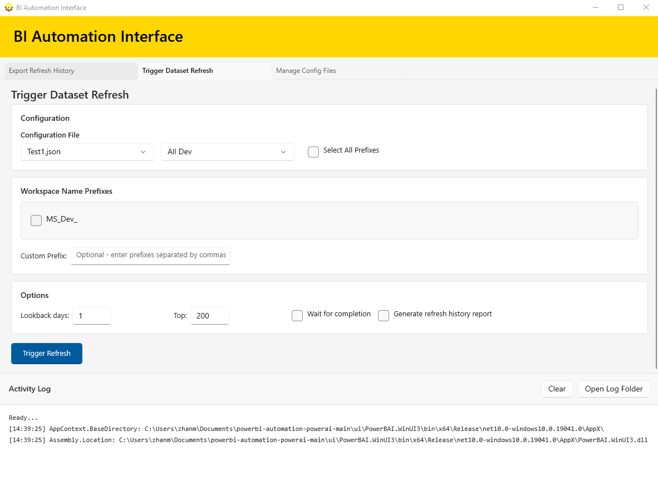Viewport: 658px width, 495px height.
Task: Open the Manage Config Files tab
Action: tap(307, 71)
